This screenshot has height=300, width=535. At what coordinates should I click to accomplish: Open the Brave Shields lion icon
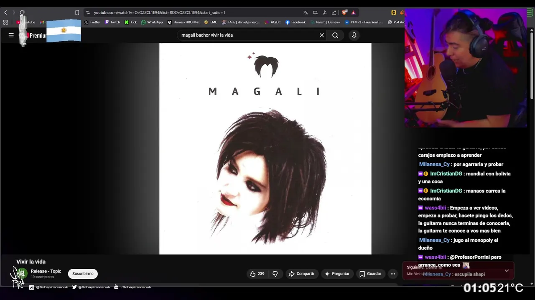click(345, 12)
